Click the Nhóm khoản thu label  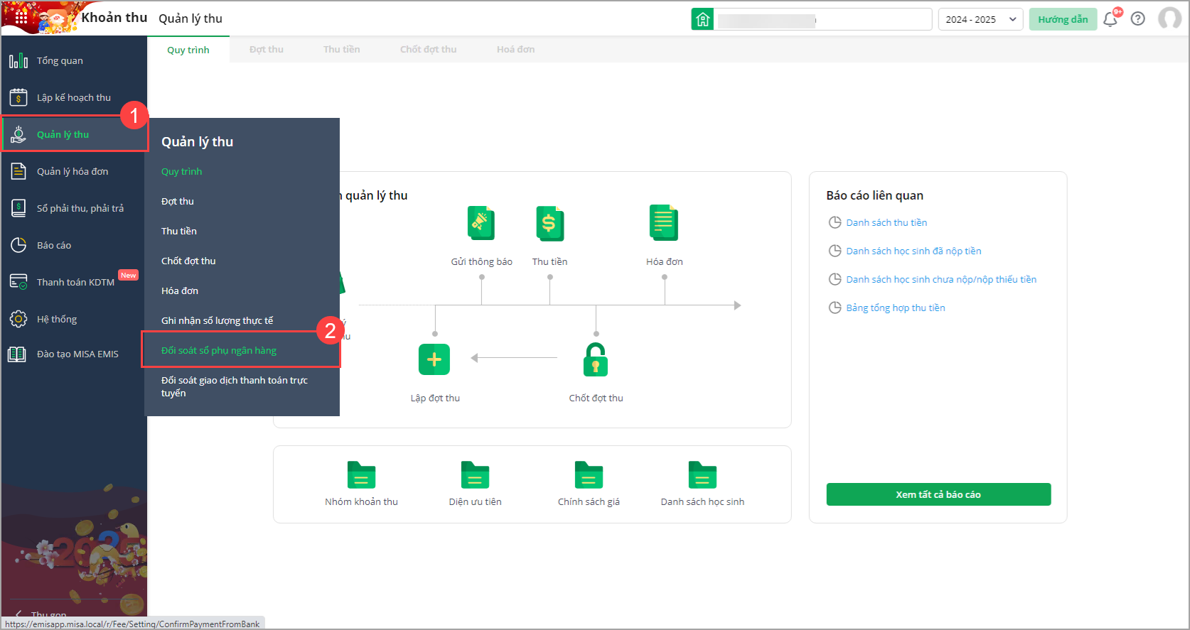pos(361,501)
